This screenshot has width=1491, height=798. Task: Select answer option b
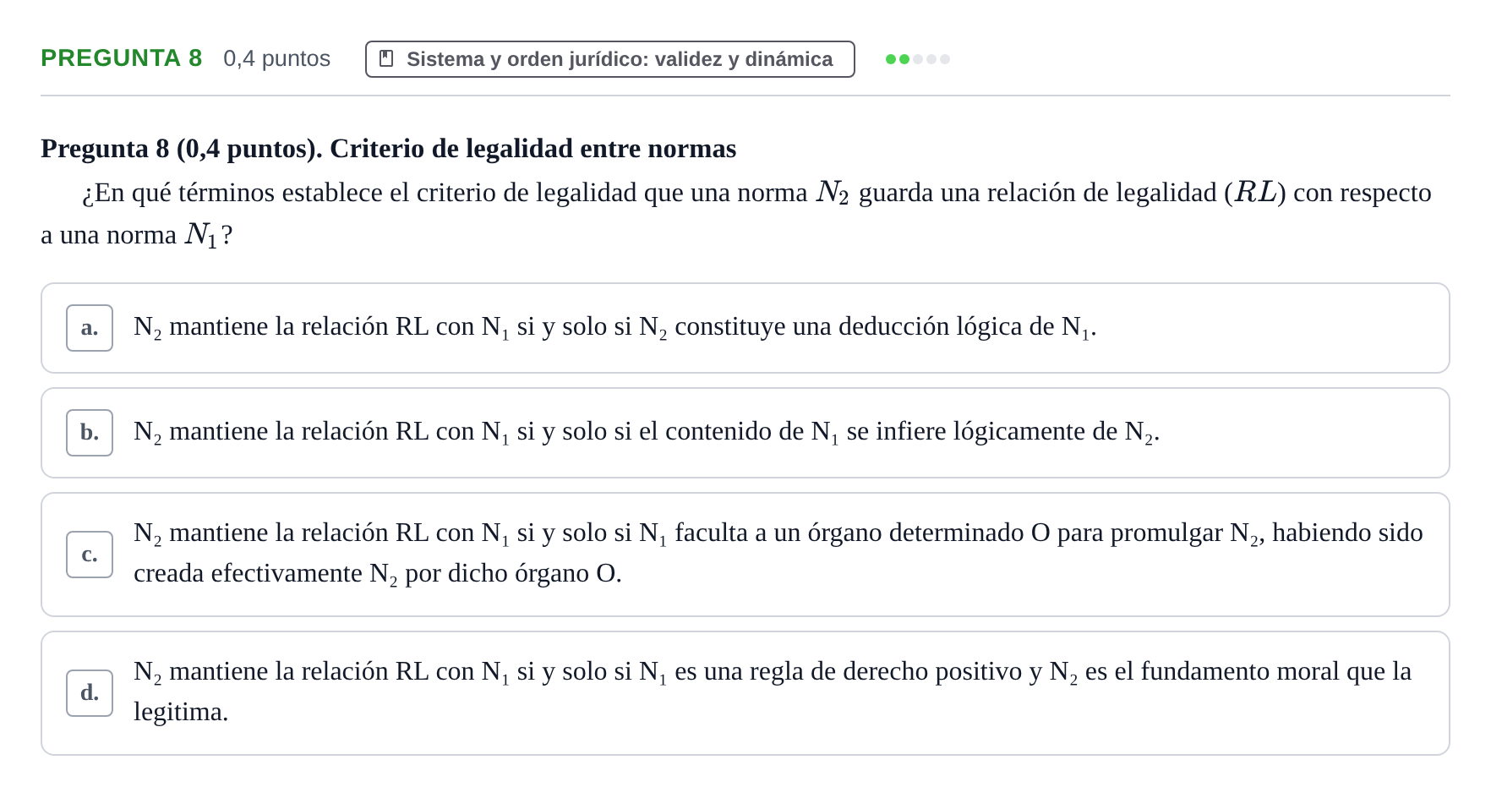point(745,433)
